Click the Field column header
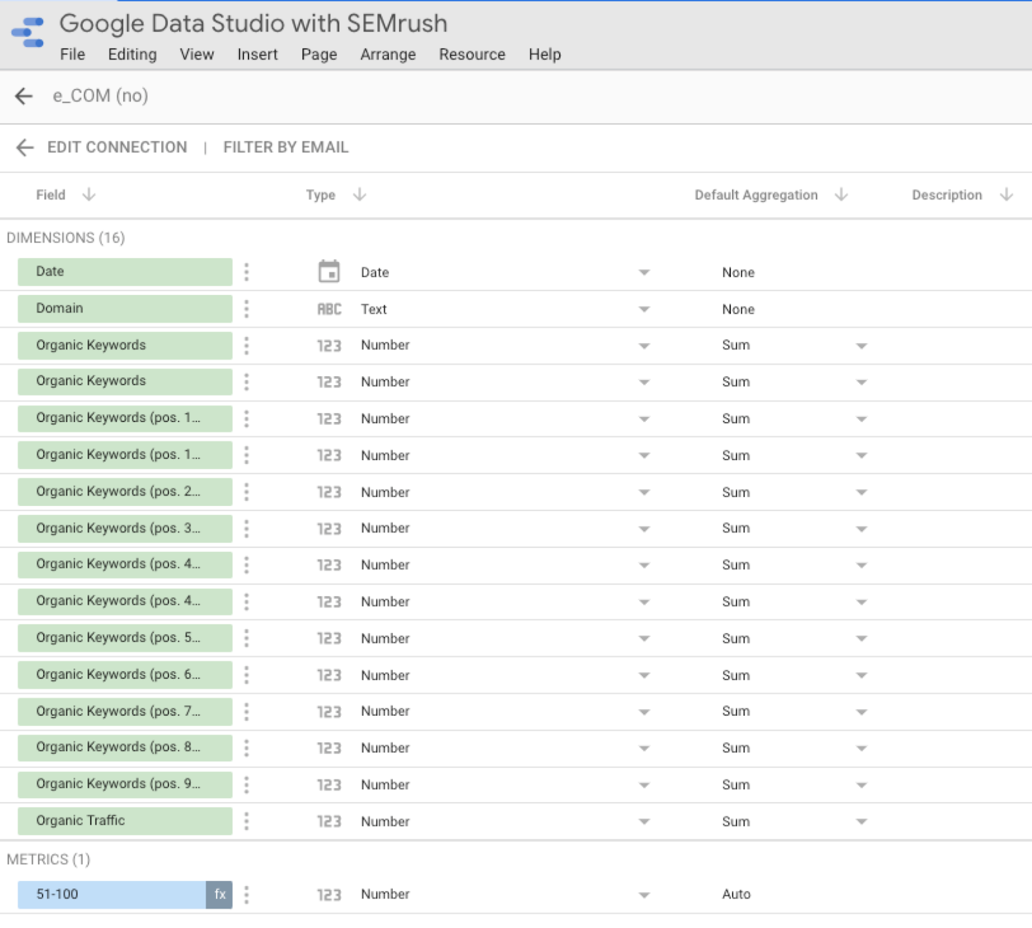The height and width of the screenshot is (928, 1032). click(50, 195)
